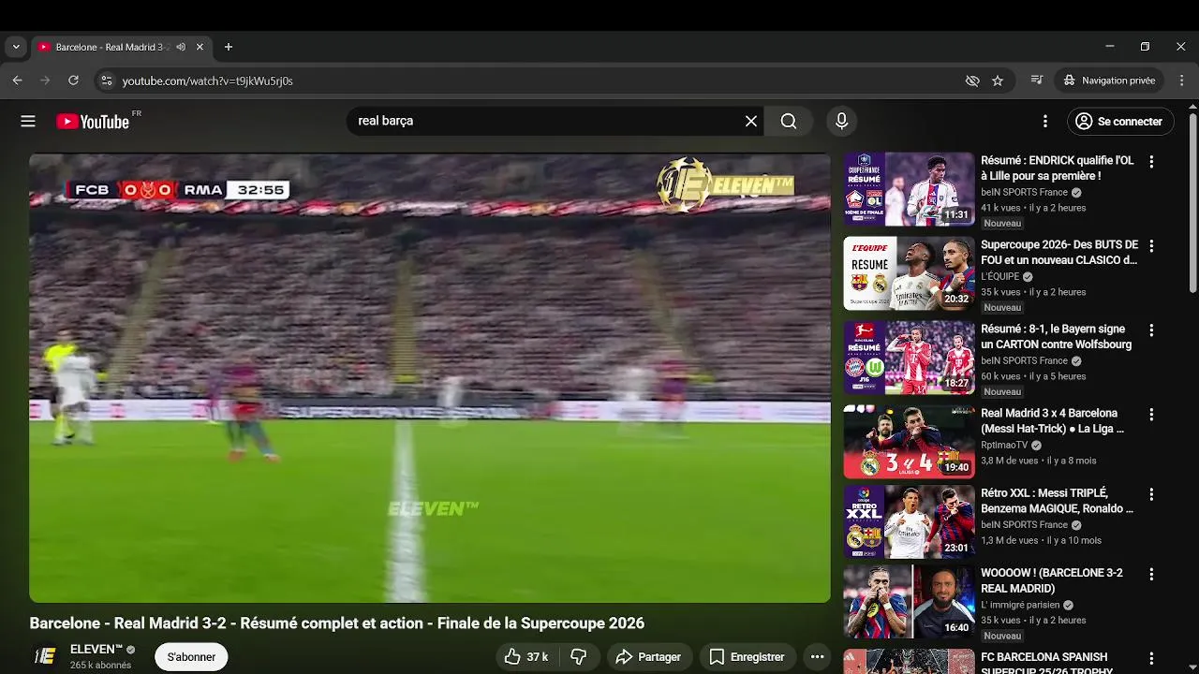1199x674 pixels.
Task: Open the YouTube hamburger guide menu
Action: (28, 121)
